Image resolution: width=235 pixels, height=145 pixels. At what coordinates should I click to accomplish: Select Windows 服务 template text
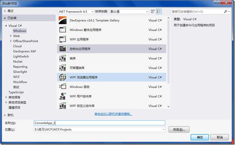click(80, 87)
